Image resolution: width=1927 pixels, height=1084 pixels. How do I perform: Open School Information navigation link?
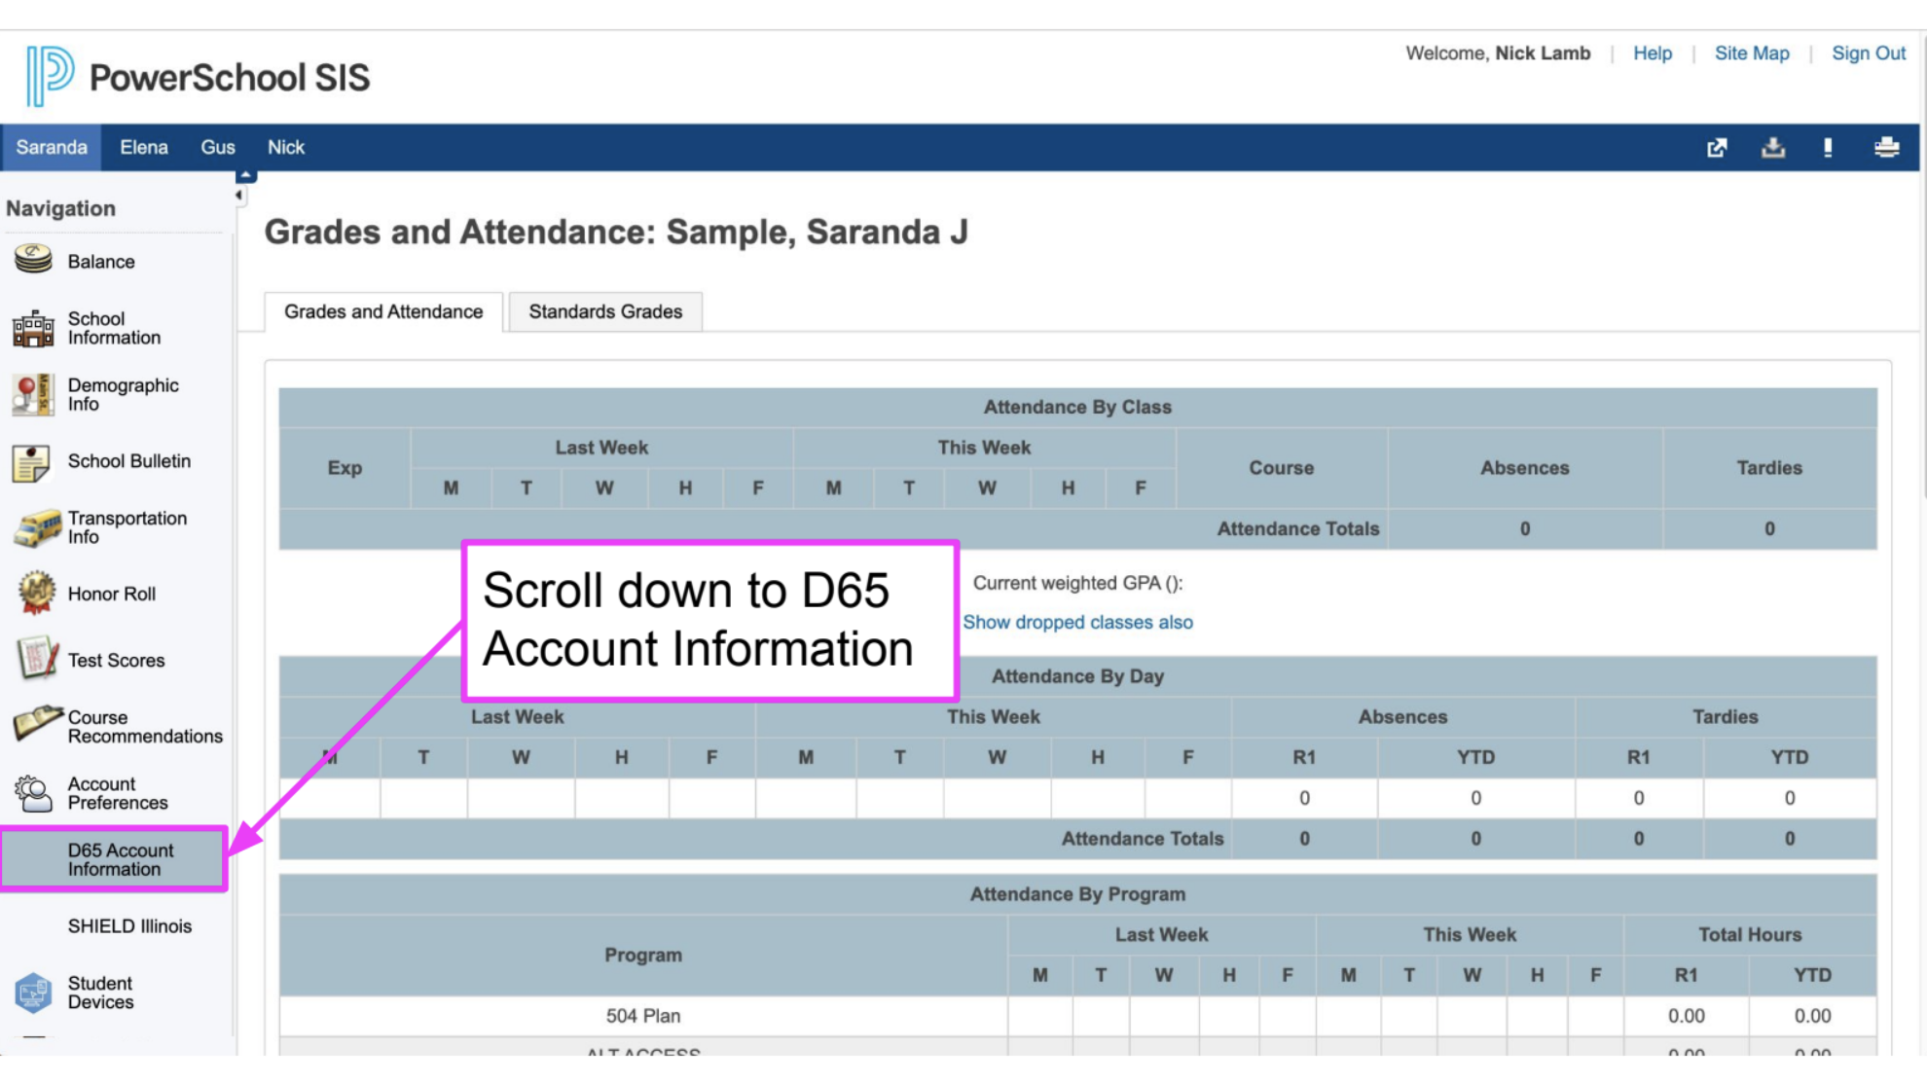pyautogui.click(x=114, y=328)
